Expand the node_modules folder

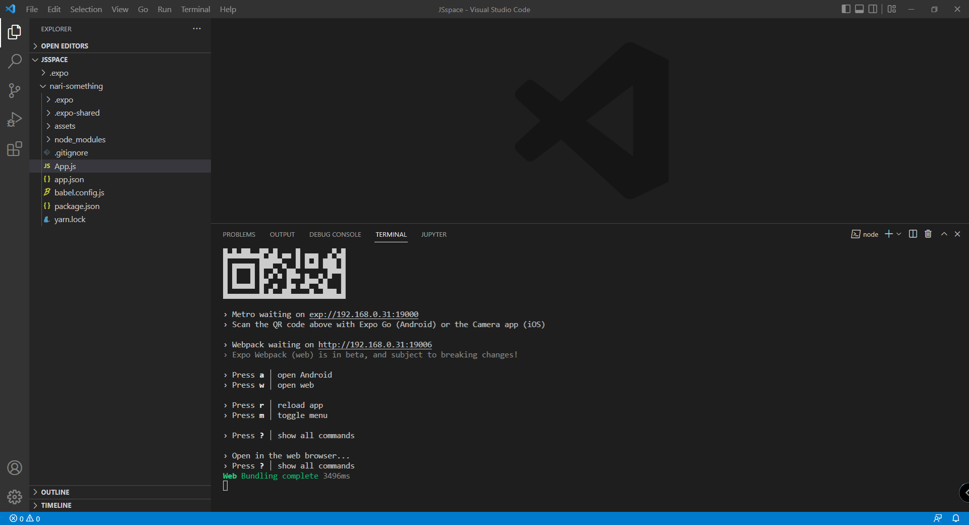pos(120,139)
